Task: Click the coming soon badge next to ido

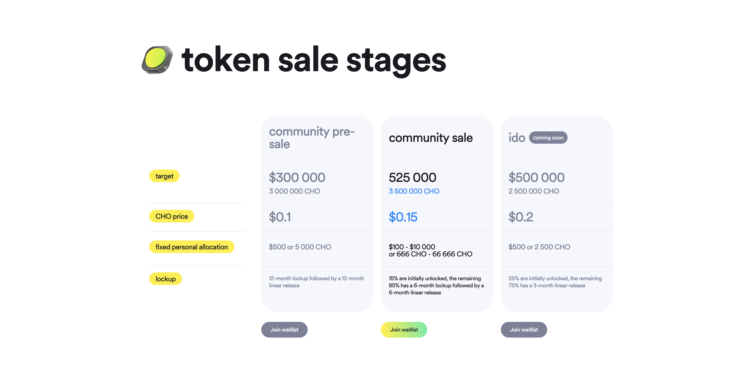Action: [x=548, y=137]
